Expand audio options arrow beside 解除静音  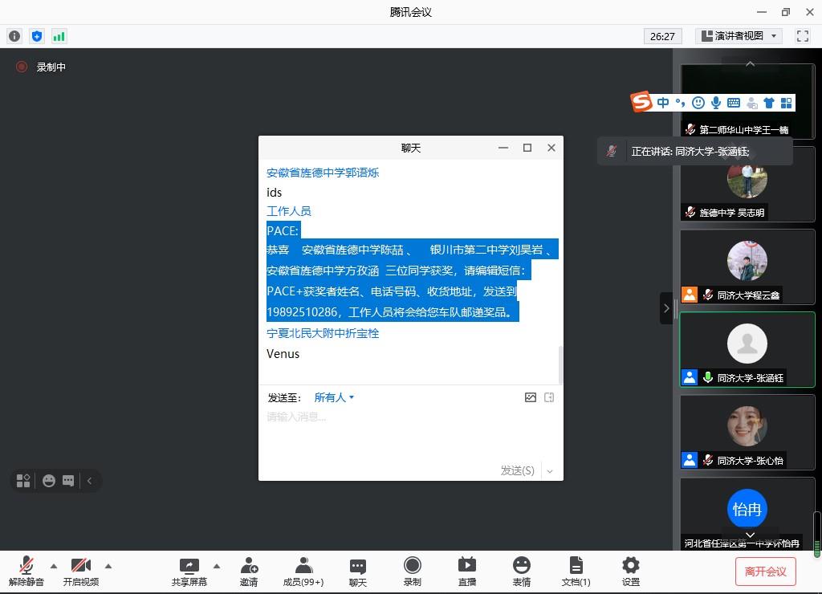click(x=54, y=566)
